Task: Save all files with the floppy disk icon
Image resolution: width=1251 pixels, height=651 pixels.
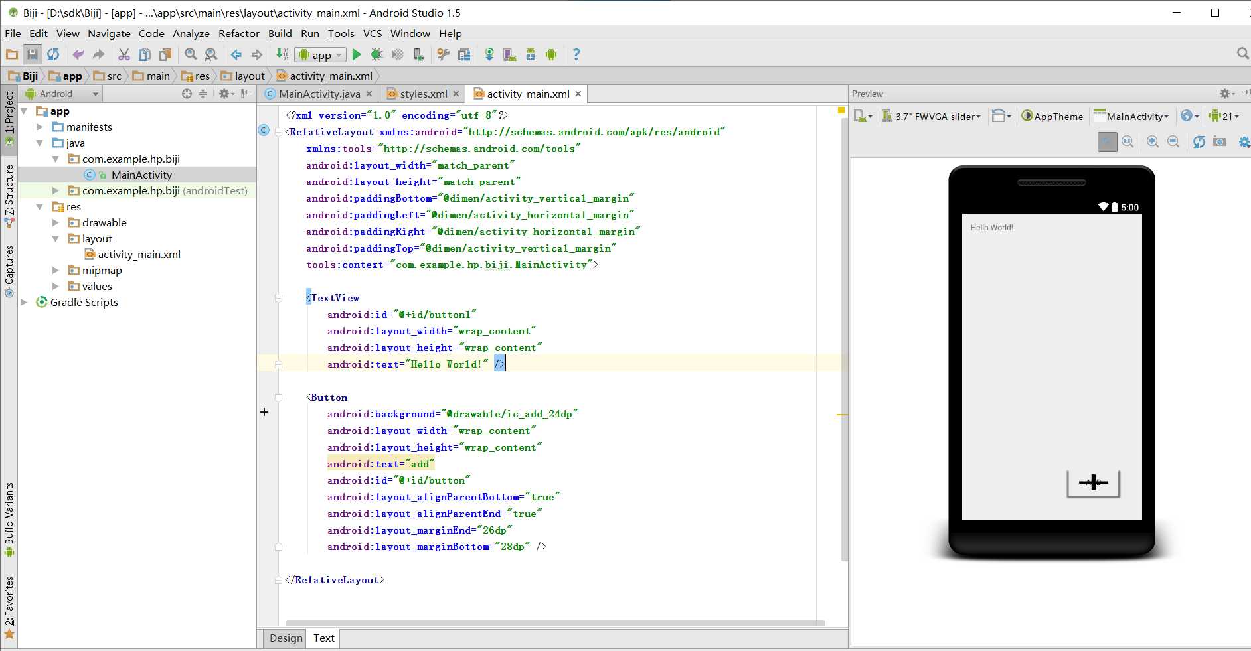Action: tap(32, 54)
